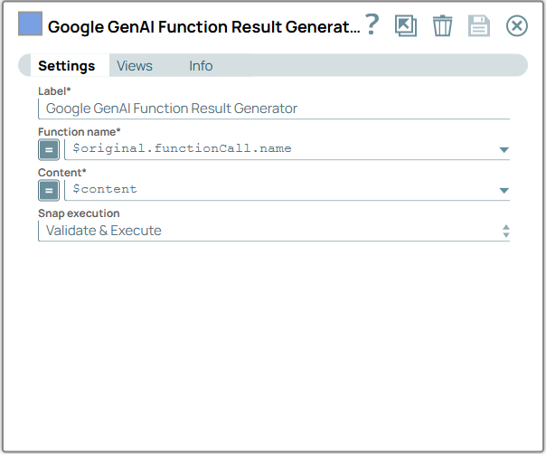This screenshot has width=546, height=454.
Task: Click the Label field caption
Action: click(54, 91)
